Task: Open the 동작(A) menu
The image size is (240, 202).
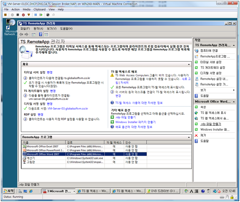Action: pos(38,29)
